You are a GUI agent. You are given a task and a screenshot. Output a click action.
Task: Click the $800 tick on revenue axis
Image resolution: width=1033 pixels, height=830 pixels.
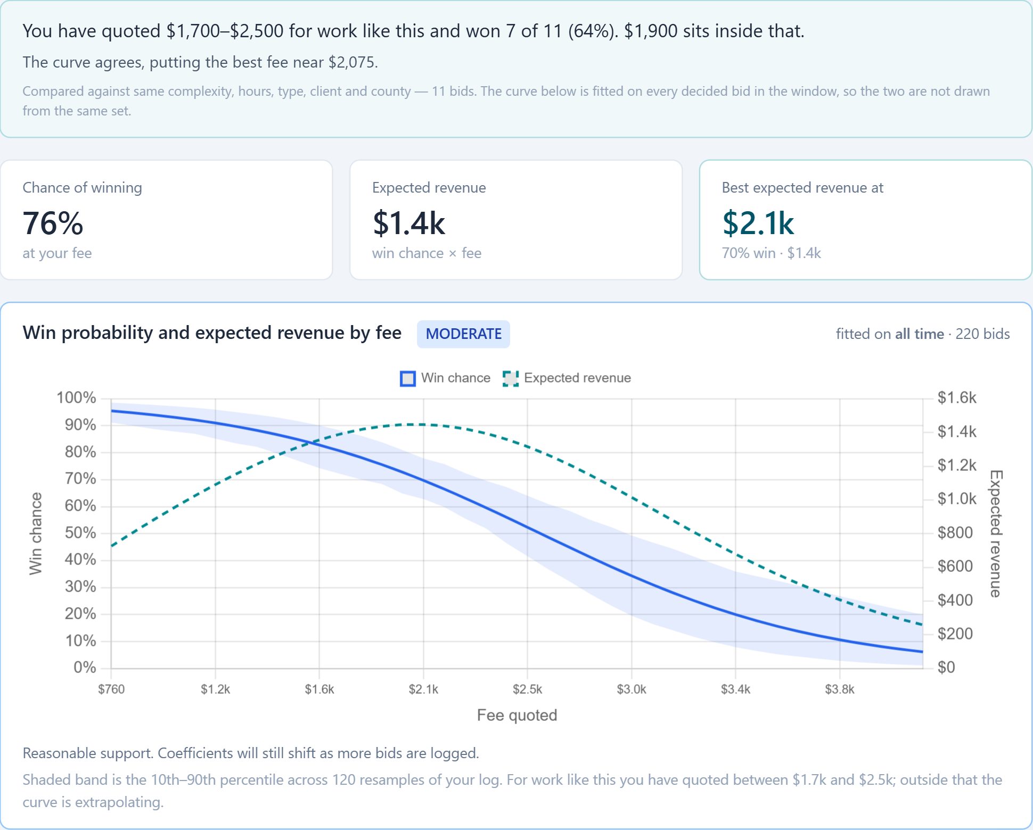tap(955, 533)
